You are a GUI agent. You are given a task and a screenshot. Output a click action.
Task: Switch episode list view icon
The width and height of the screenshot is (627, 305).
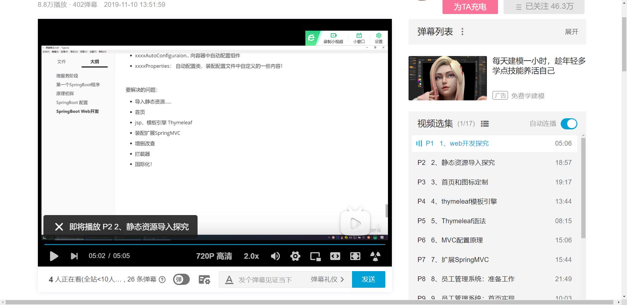[x=485, y=124]
